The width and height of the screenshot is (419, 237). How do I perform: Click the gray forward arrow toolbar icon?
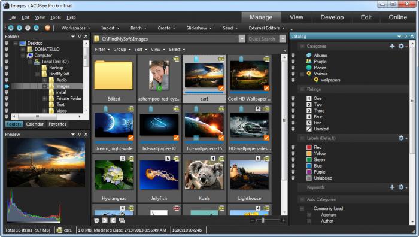pyautogui.click(x=28, y=28)
